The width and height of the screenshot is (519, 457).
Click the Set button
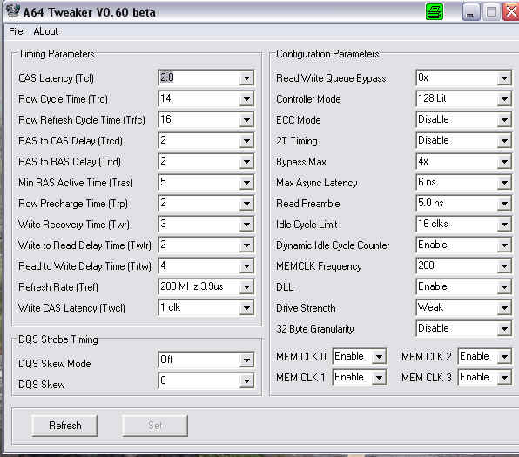[x=155, y=426]
